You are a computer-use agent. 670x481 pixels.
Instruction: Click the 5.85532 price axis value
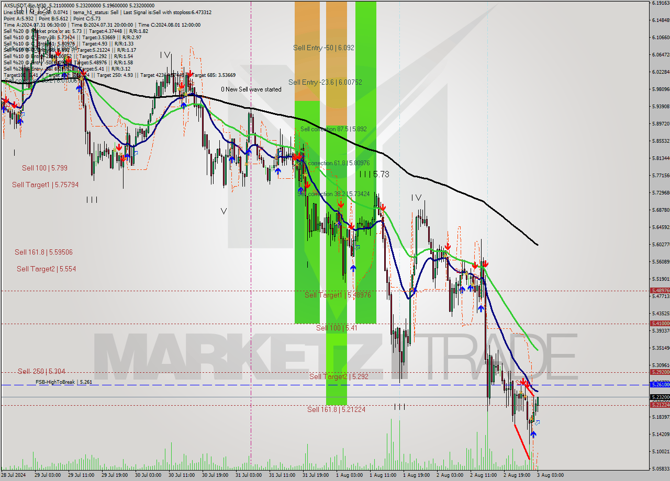(x=661, y=141)
